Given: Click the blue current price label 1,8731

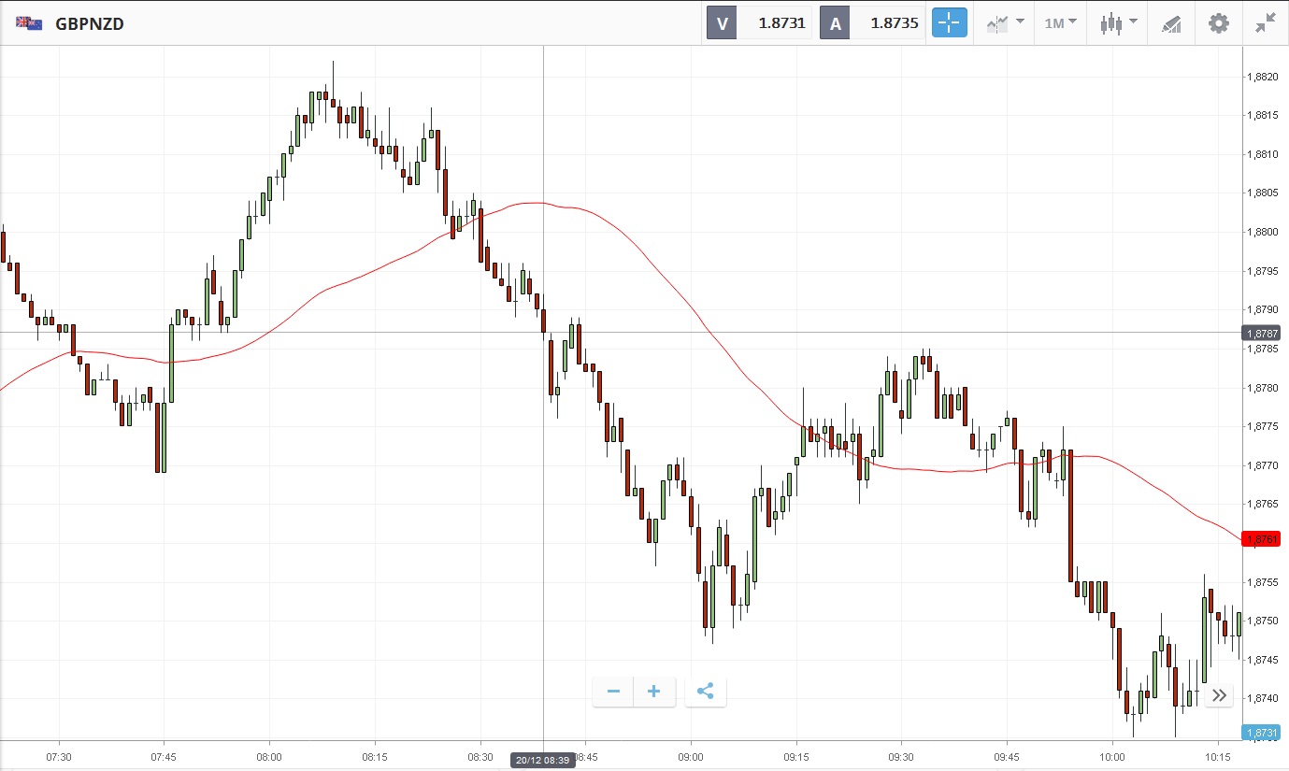Looking at the screenshot, I should (1261, 734).
